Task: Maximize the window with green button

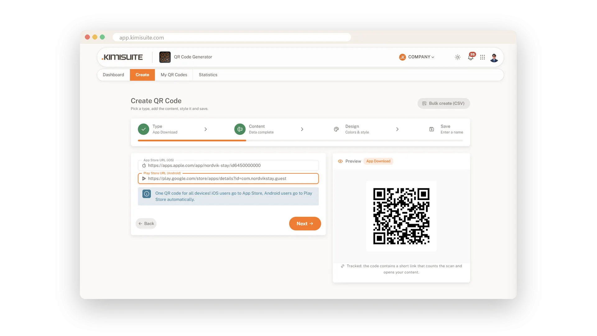Action: pyautogui.click(x=102, y=37)
